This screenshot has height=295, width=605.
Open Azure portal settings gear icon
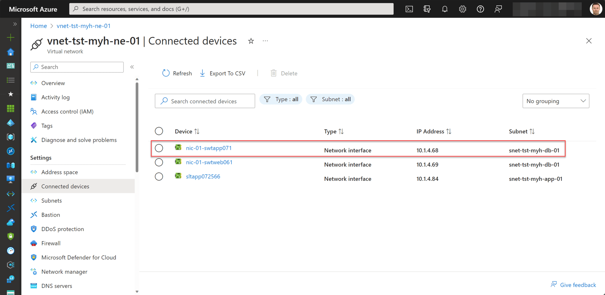click(x=462, y=9)
